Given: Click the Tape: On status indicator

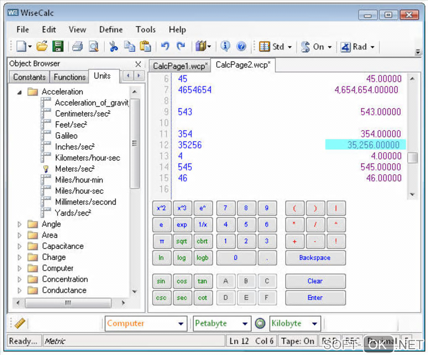Looking at the screenshot, I should [298, 341].
